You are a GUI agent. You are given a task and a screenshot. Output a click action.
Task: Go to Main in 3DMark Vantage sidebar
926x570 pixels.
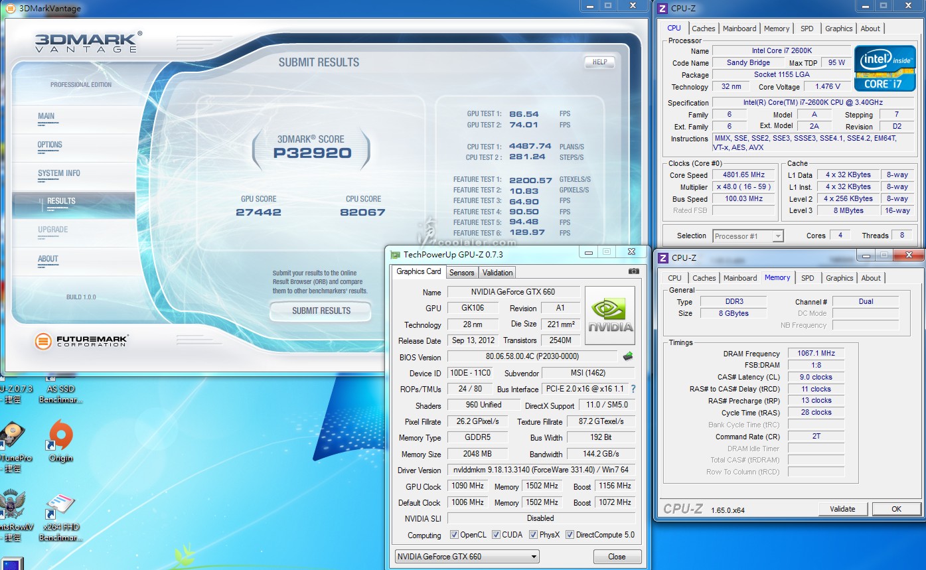tap(46, 117)
